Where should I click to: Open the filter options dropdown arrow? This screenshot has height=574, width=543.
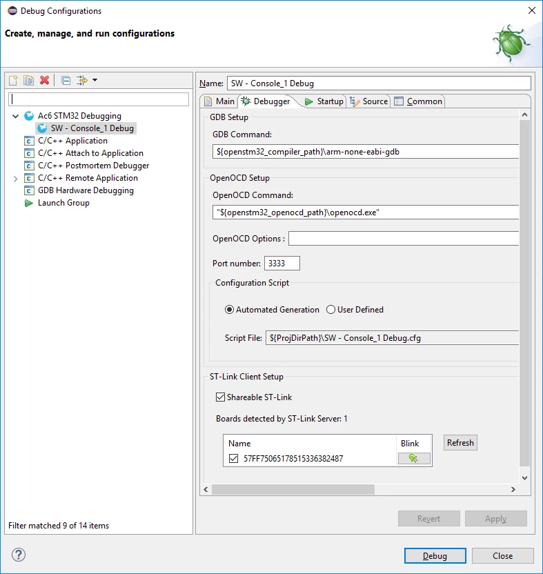point(95,80)
